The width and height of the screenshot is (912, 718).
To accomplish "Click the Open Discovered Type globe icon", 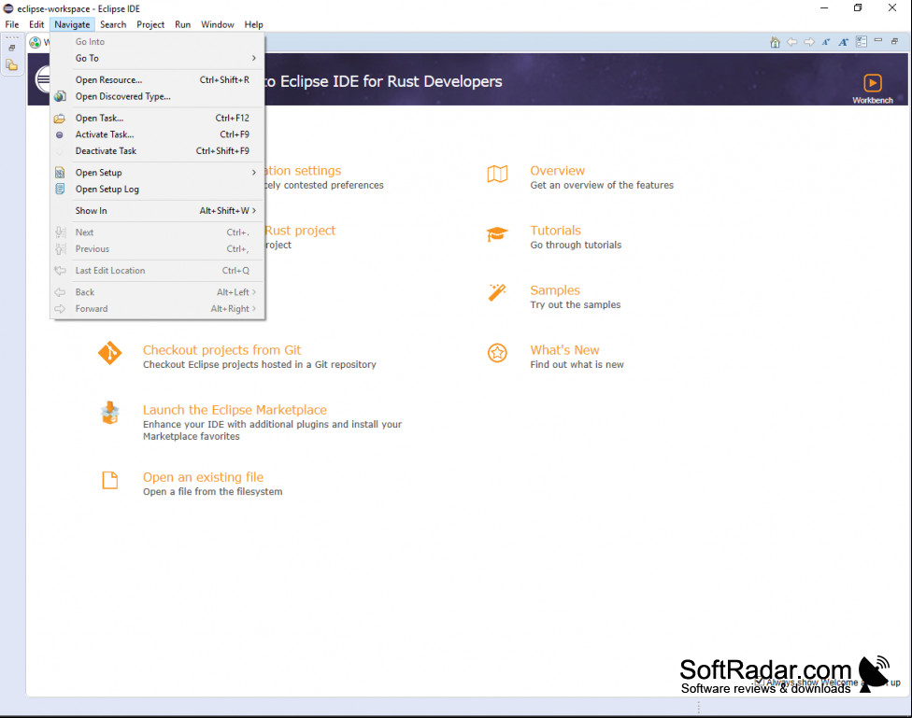I will 60,96.
